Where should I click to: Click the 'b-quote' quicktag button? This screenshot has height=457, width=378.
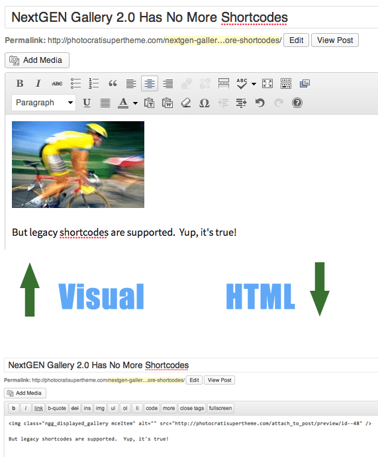[57, 409]
